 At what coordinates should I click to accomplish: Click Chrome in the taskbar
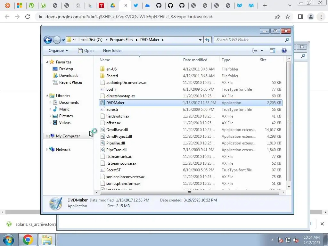(28, 240)
